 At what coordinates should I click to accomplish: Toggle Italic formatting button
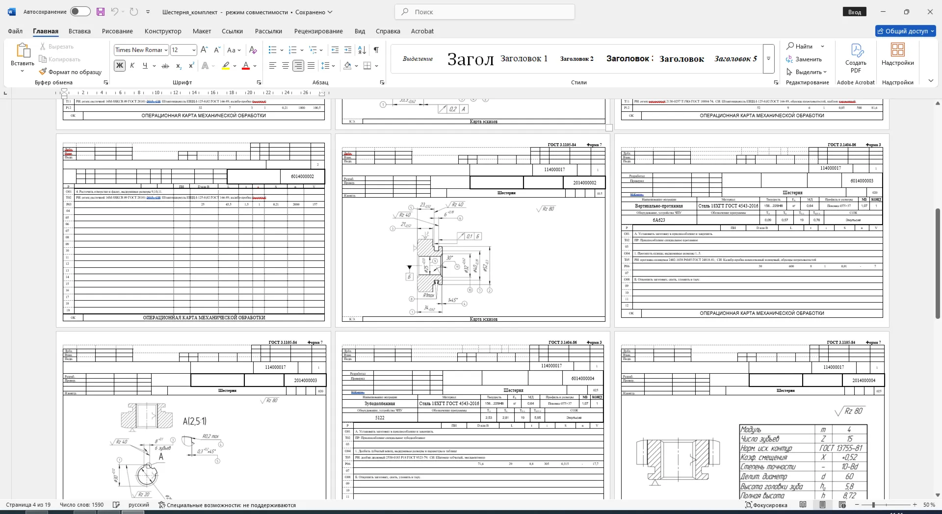(x=132, y=66)
